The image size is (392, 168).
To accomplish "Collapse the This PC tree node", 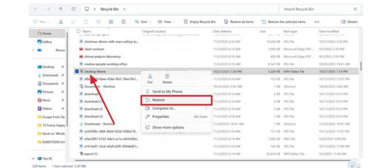I will (x=33, y=159).
